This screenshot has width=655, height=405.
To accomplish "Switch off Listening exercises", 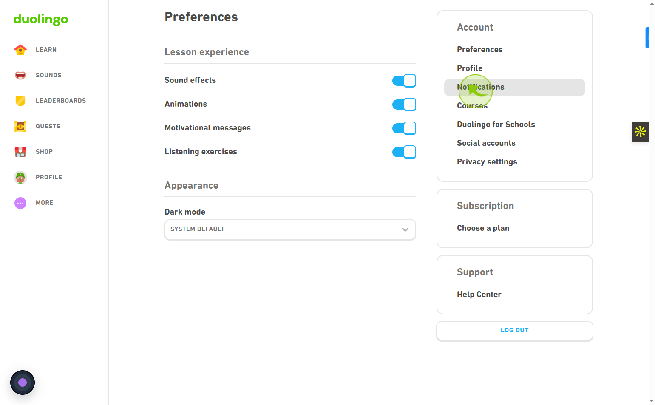I will (x=404, y=152).
